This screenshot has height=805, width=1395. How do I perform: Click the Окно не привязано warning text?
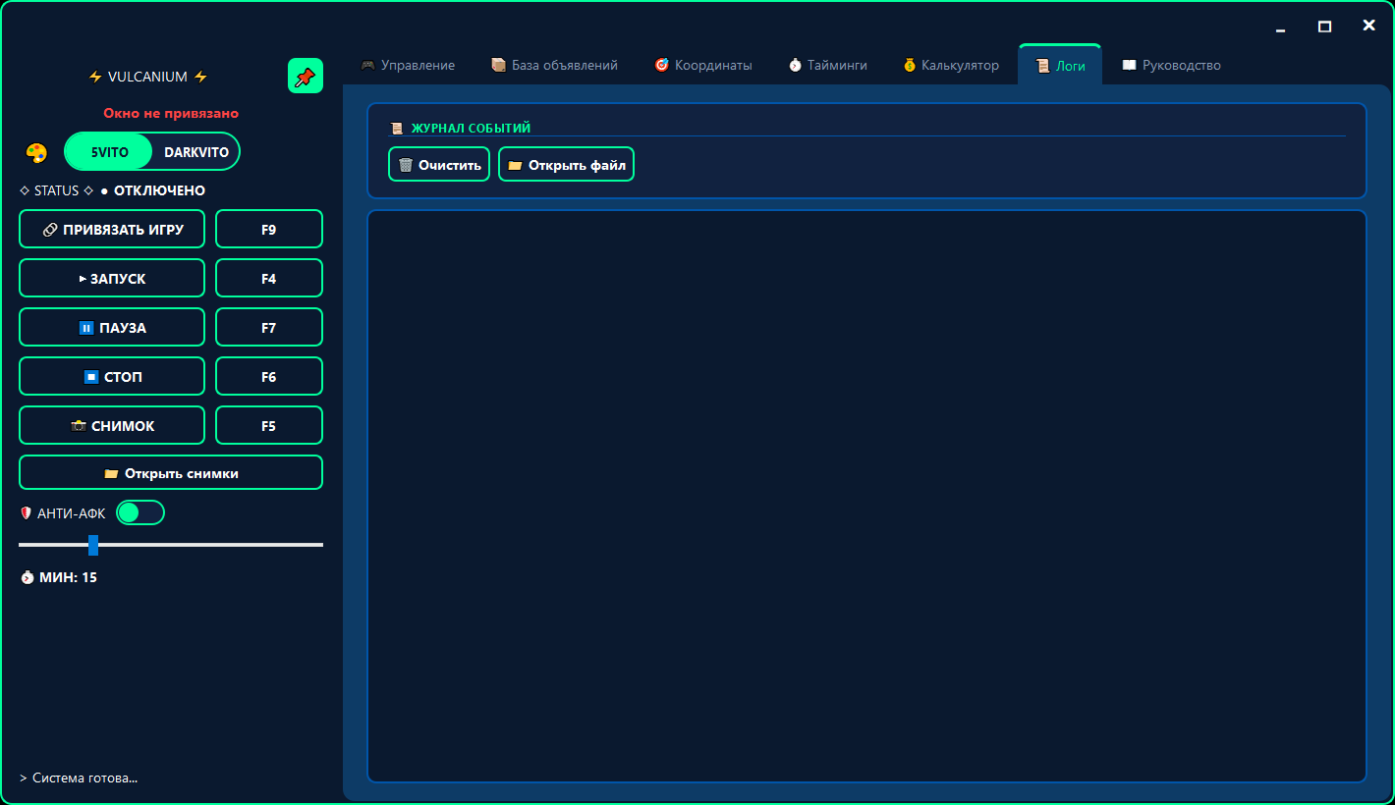coord(171,113)
